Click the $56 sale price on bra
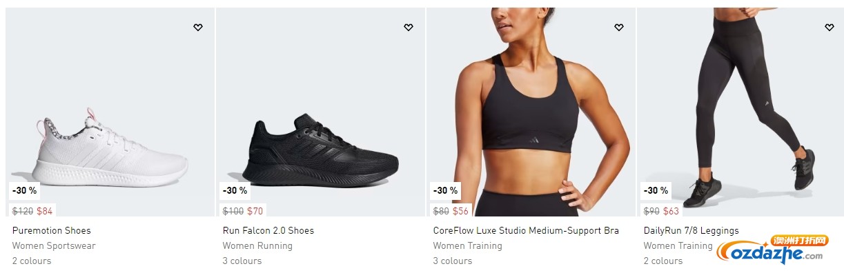This screenshot has height=273, width=844. click(461, 211)
